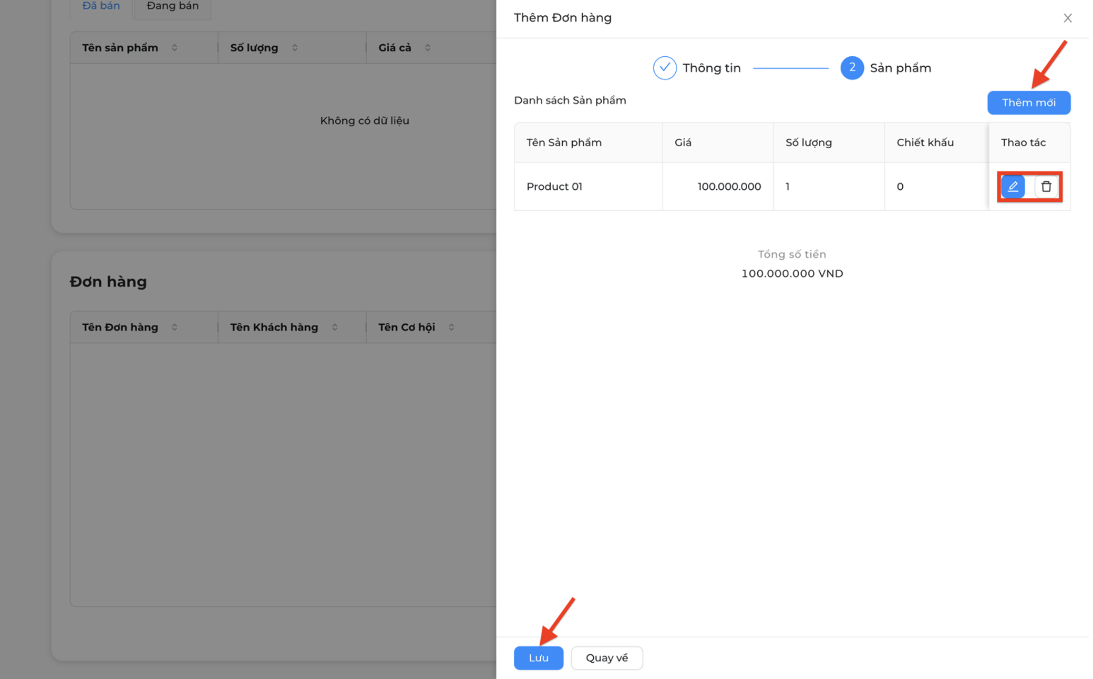This screenshot has width=1093, height=679.
Task: Click the Chiết khấu column header
Action: [936, 142]
